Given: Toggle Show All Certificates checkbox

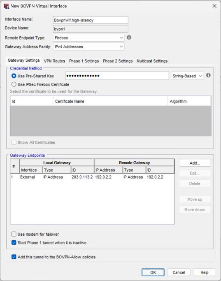Looking at the screenshot, I should [14, 142].
